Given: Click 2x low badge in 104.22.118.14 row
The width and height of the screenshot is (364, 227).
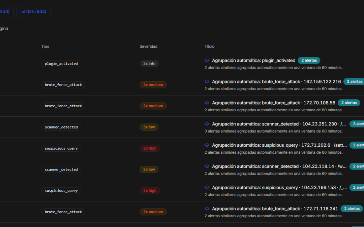Looking at the screenshot, I should point(149,169).
